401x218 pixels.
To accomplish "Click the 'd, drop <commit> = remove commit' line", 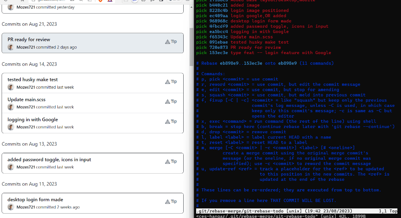I will tap(241, 132).
